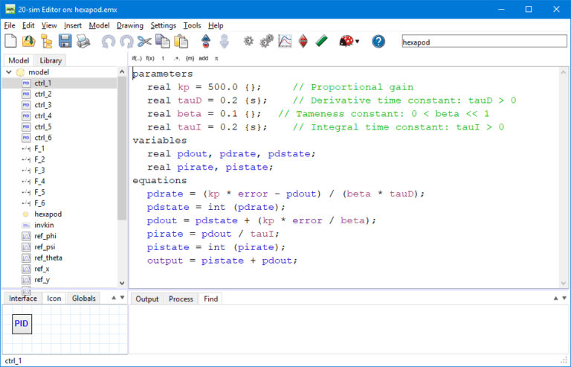
Task: Click the ladybug debug icon
Action: (346, 42)
